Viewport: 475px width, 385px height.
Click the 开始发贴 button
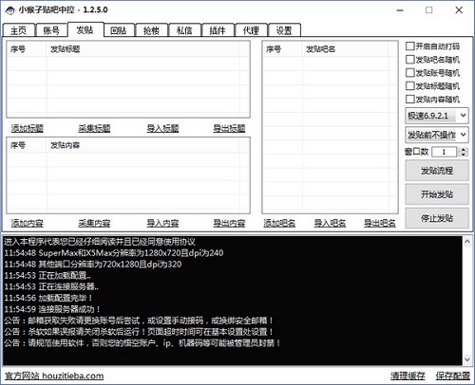pyautogui.click(x=437, y=194)
